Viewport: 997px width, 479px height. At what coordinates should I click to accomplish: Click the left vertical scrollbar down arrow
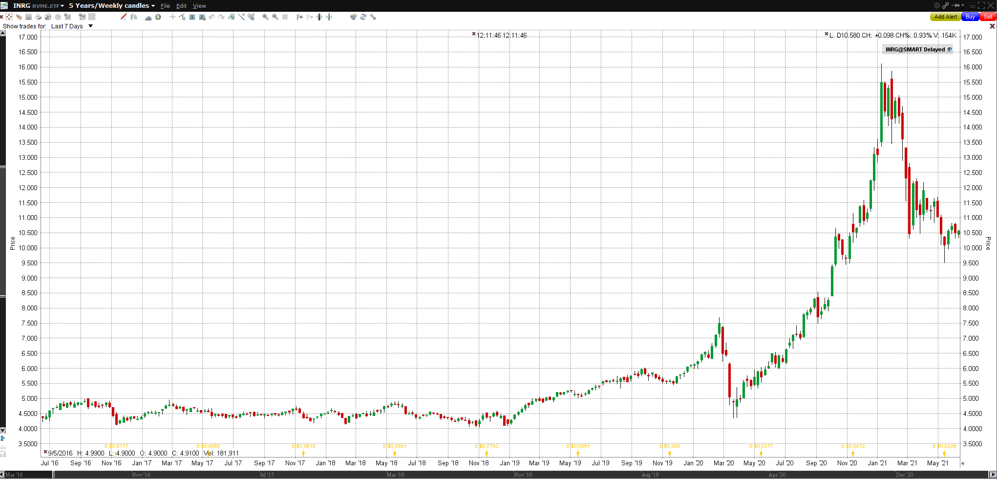click(x=2, y=431)
